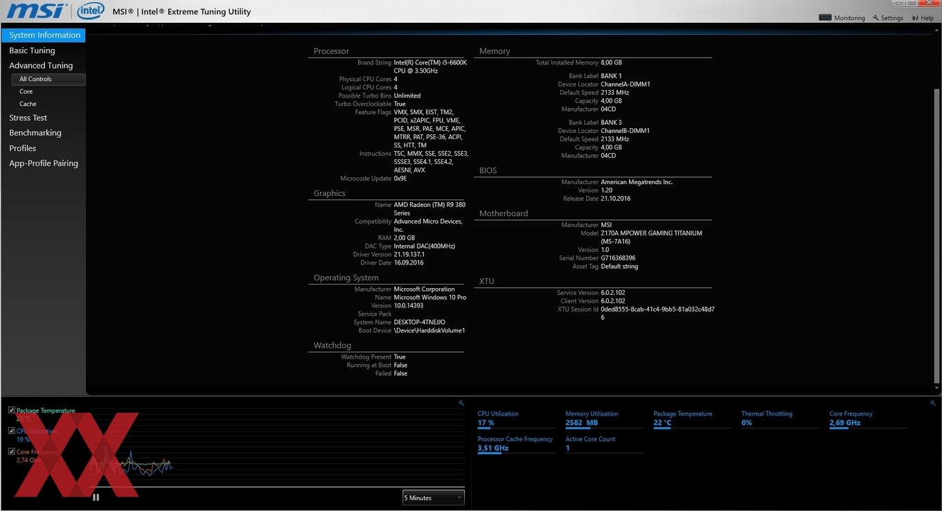
Task: Click the Thermal Throttling monitor tile
Action: [780, 419]
